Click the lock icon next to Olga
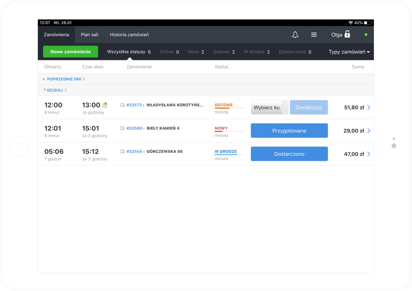The width and height of the screenshot is (412, 291). (347, 34)
